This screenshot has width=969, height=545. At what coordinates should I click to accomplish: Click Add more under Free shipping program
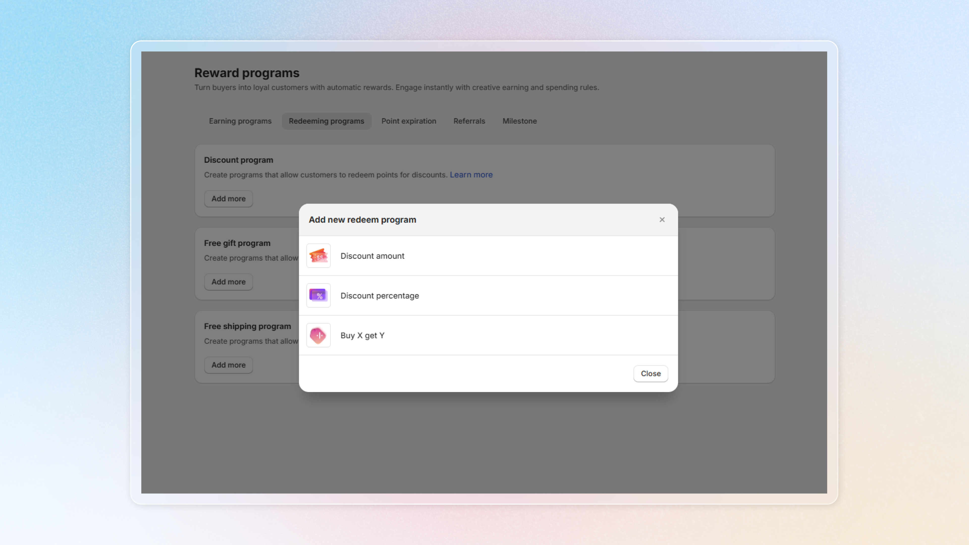pyautogui.click(x=228, y=365)
